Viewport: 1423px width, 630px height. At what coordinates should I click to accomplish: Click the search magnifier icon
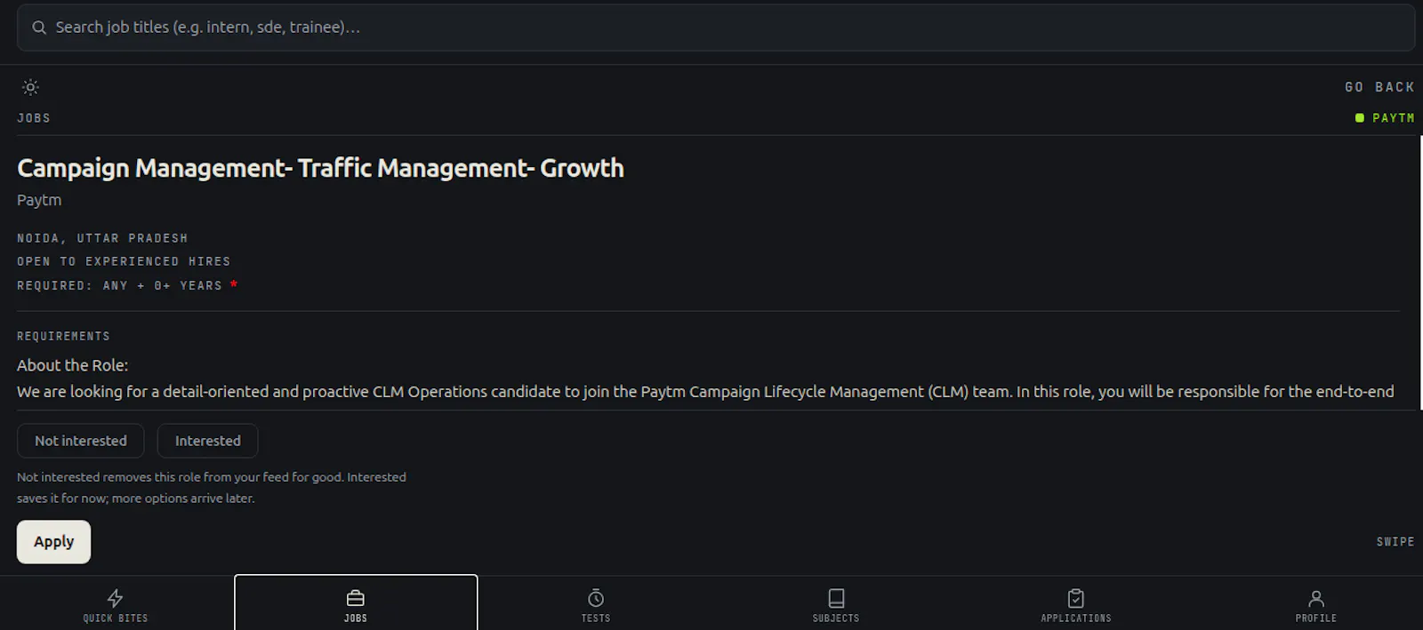point(39,28)
